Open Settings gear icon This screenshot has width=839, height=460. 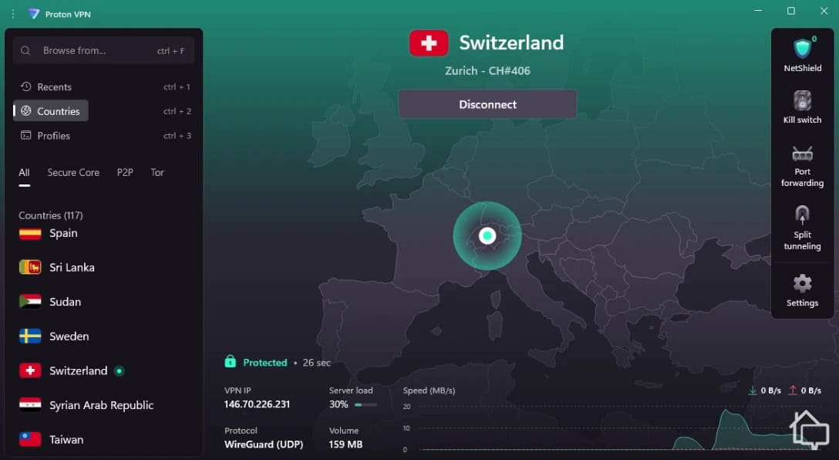802,283
